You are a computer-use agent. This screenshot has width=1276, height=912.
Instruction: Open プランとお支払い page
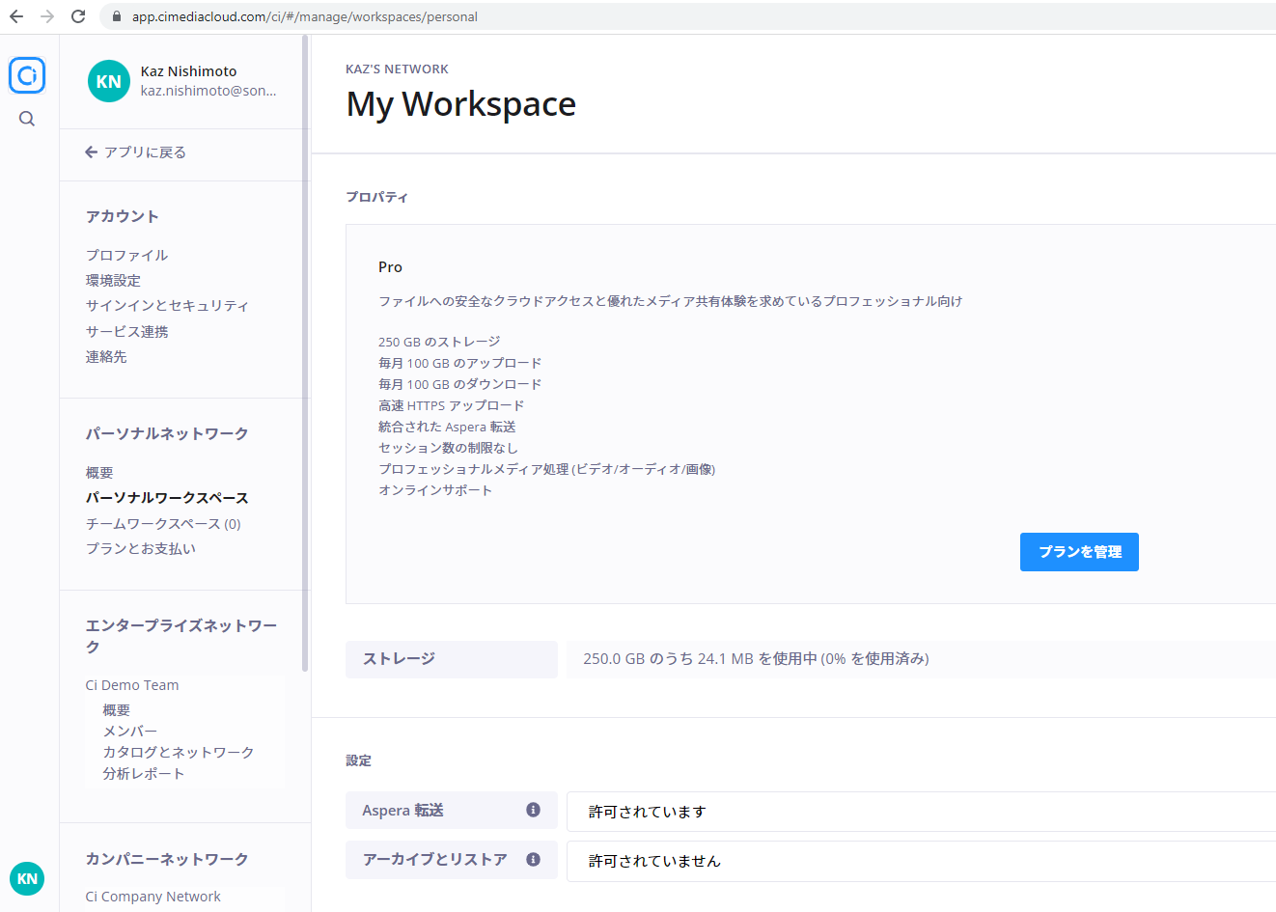point(140,548)
